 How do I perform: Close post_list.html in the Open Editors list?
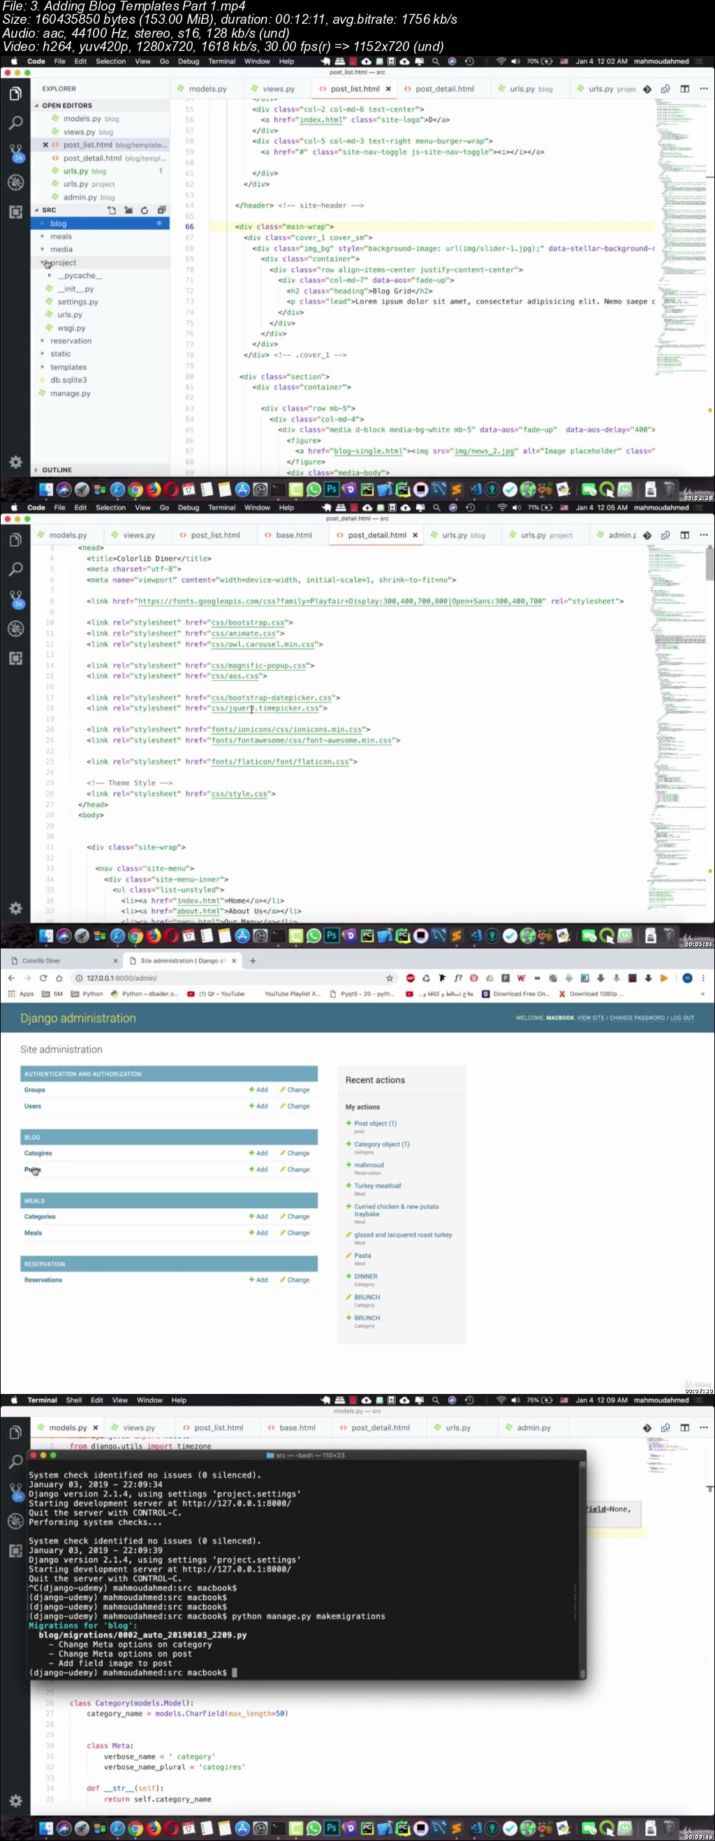[45, 145]
